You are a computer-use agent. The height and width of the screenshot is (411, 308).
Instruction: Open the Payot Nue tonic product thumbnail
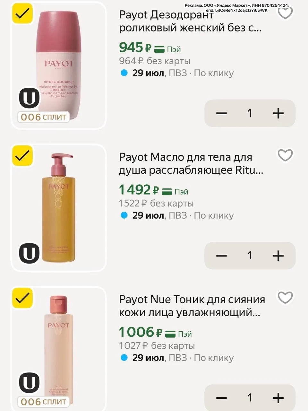click(x=59, y=348)
